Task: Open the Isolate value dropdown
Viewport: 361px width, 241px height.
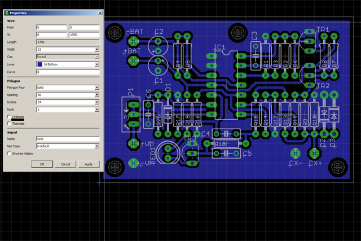Action: point(97,102)
